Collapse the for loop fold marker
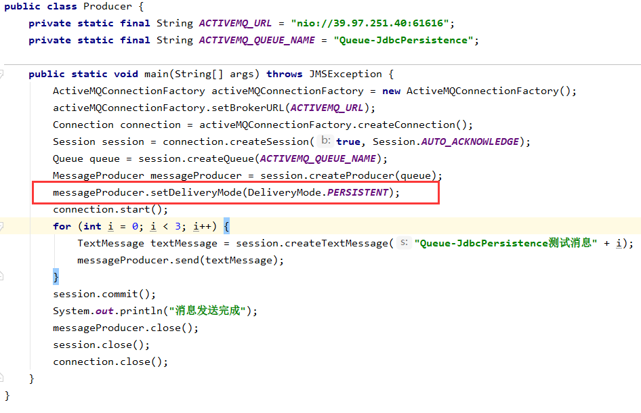Image resolution: width=641 pixels, height=413 pixels. coord(3,227)
